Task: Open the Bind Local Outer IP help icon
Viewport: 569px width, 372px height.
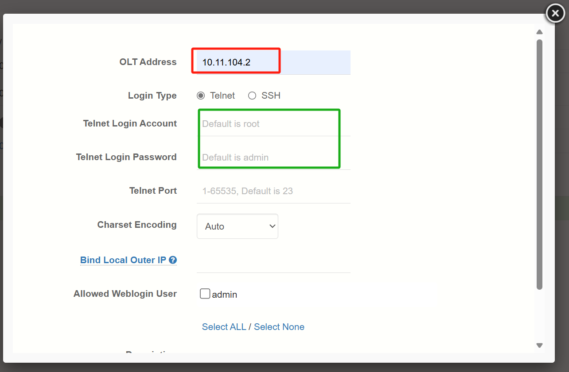Action: (173, 260)
